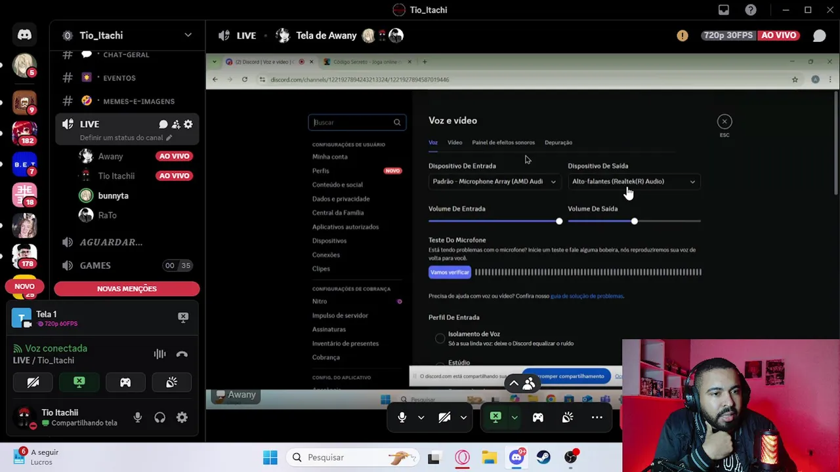Open B.E.T server icon with 7 badge
This screenshot has width=840, height=472.
tap(24, 163)
